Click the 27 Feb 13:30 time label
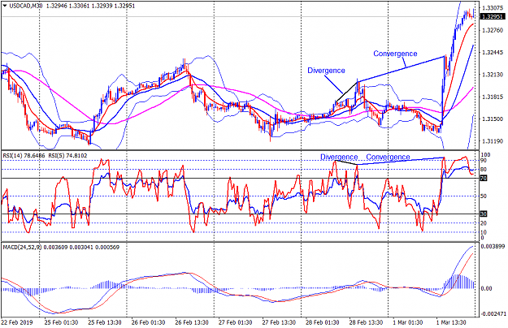This screenshot has width=508, height=328. point(279,323)
